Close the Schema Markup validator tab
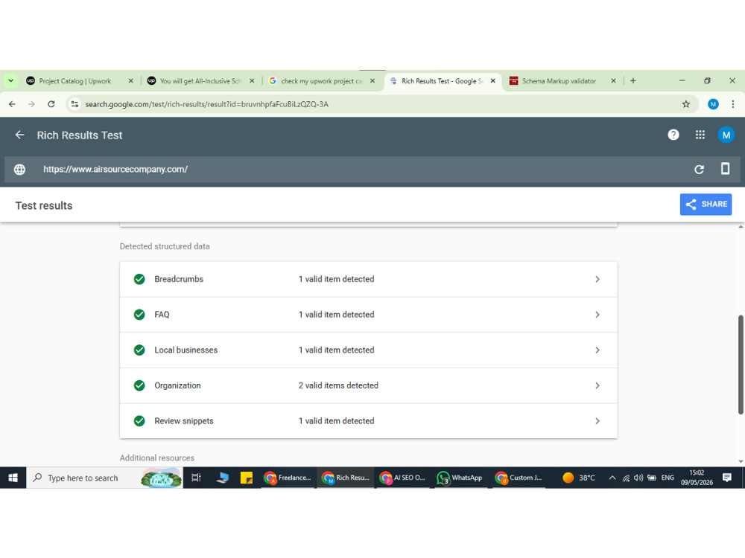745x558 pixels. tap(613, 81)
